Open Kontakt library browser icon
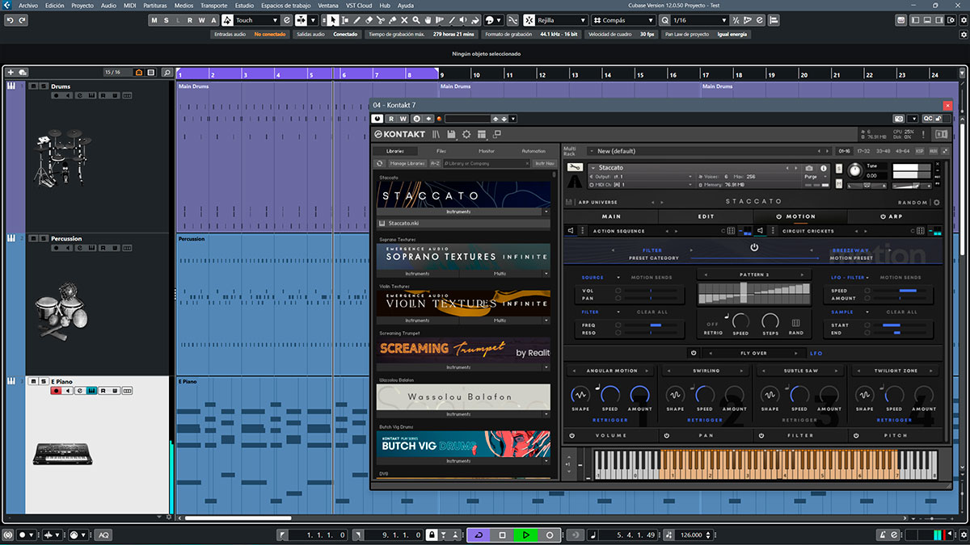Screen dimensions: 970x545 [436, 134]
